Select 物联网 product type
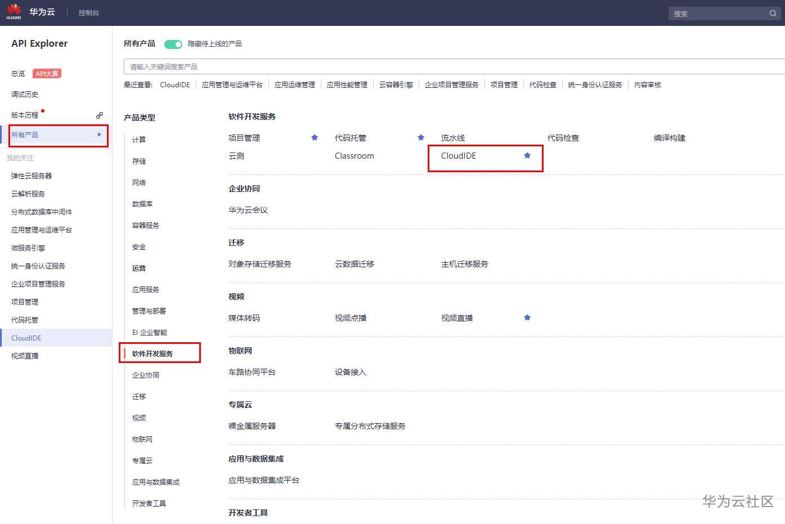The height and width of the screenshot is (524, 785). coord(142,440)
